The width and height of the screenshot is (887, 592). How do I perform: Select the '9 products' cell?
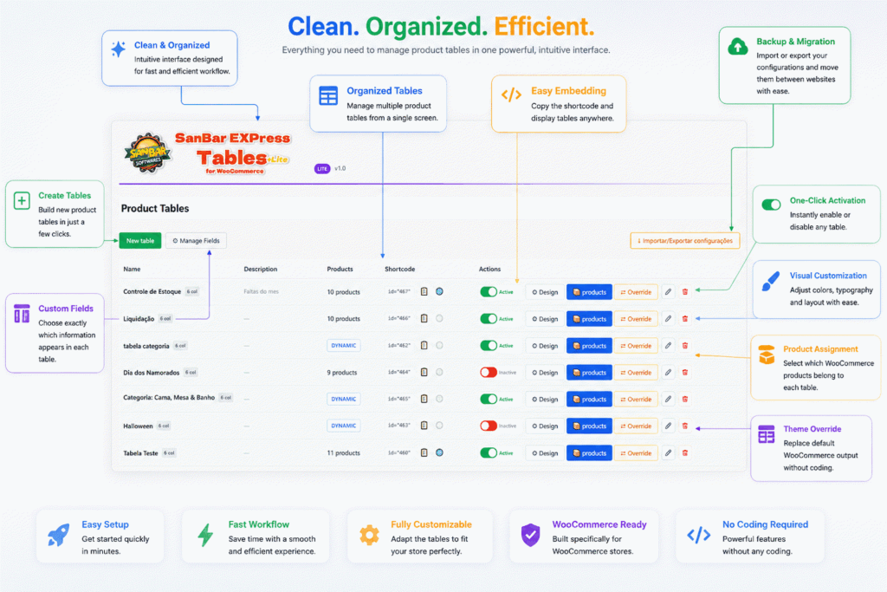(x=341, y=373)
